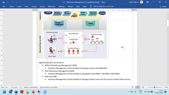Viewport: 169px width, 95px height.
Task: Undo the last action
Action: 7,2
